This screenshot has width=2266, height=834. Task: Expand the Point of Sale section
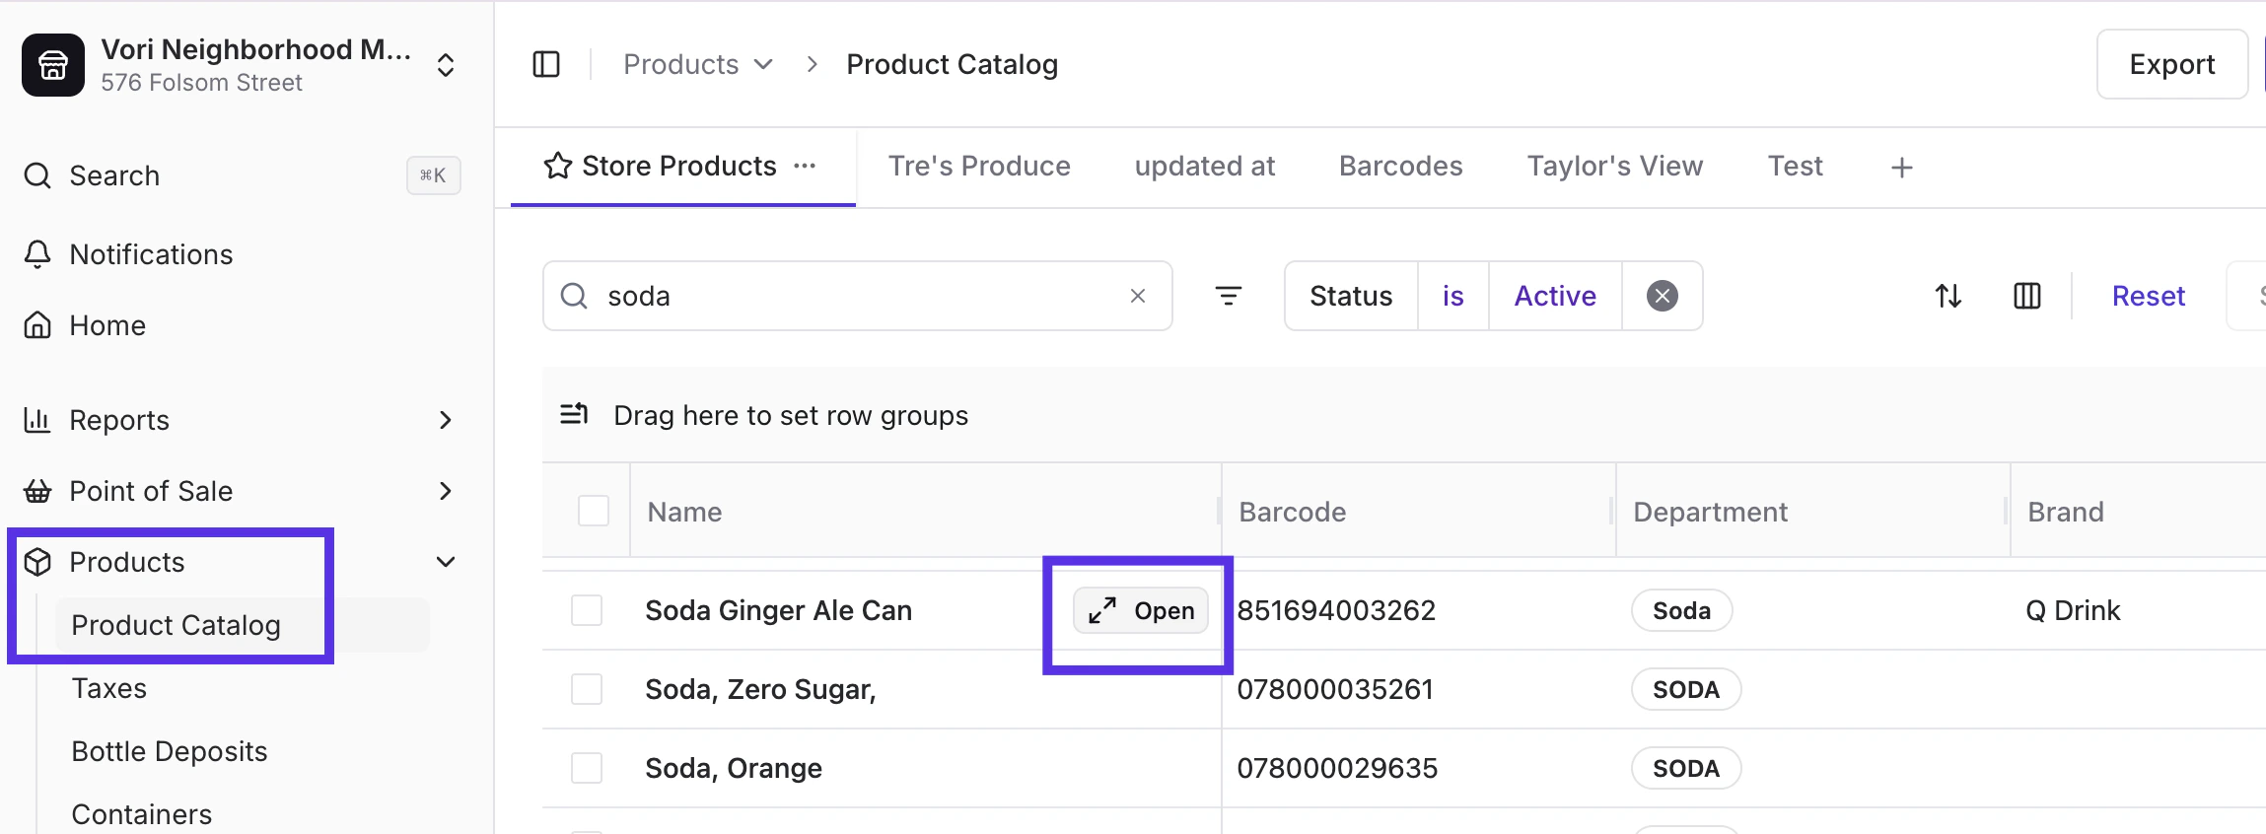click(445, 491)
